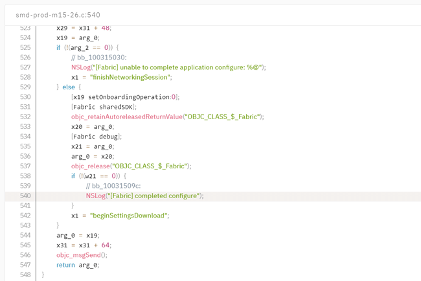Viewport: 421px width, 281px height.
Task: Click the objc_release function call
Action: point(131,166)
